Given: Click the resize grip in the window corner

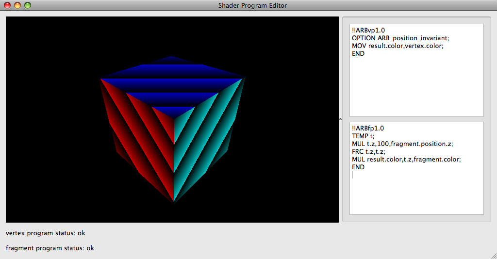Looking at the screenshot, I should click(x=492, y=254).
